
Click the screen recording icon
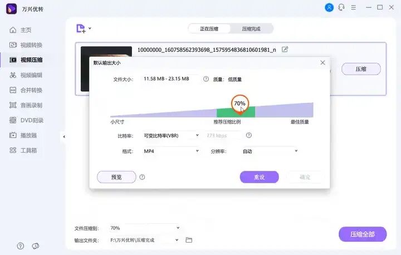(13, 105)
